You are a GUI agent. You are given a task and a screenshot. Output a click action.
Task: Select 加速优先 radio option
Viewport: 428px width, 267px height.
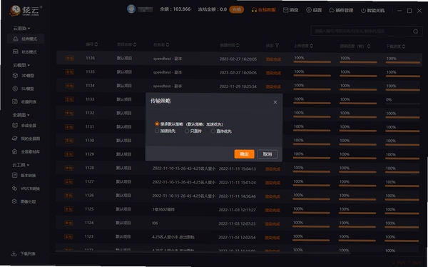[x=157, y=131]
